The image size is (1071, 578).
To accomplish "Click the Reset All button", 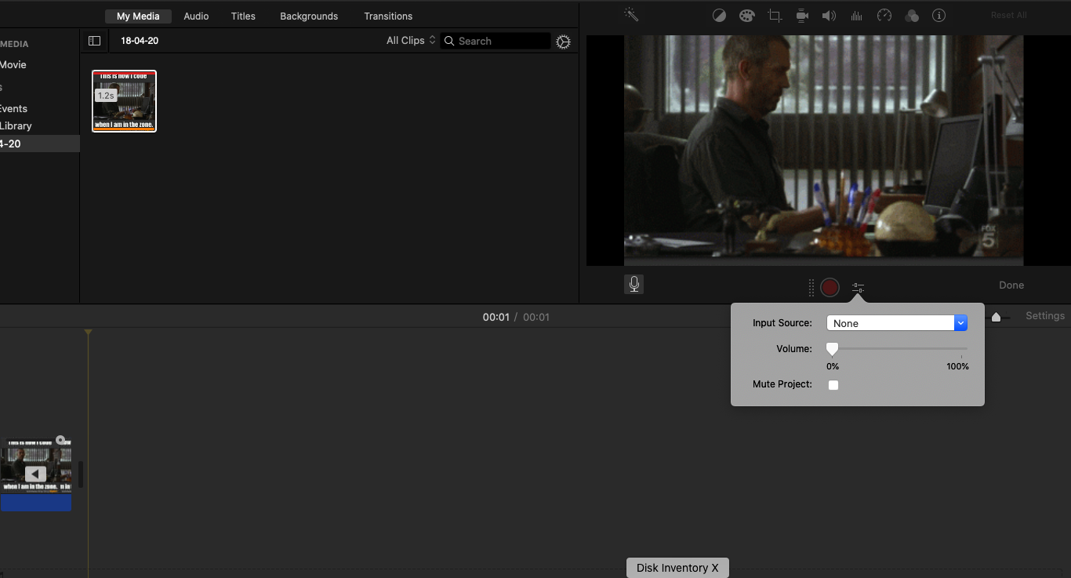I will click(x=1008, y=16).
